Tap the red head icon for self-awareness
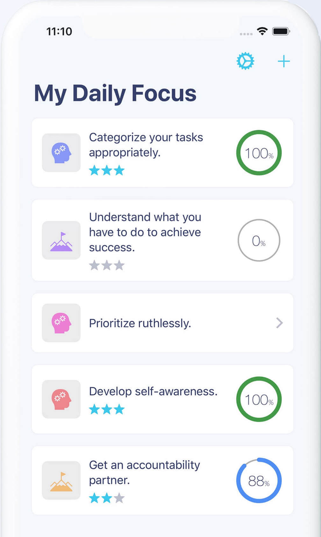The width and height of the screenshot is (321, 537). click(x=61, y=399)
